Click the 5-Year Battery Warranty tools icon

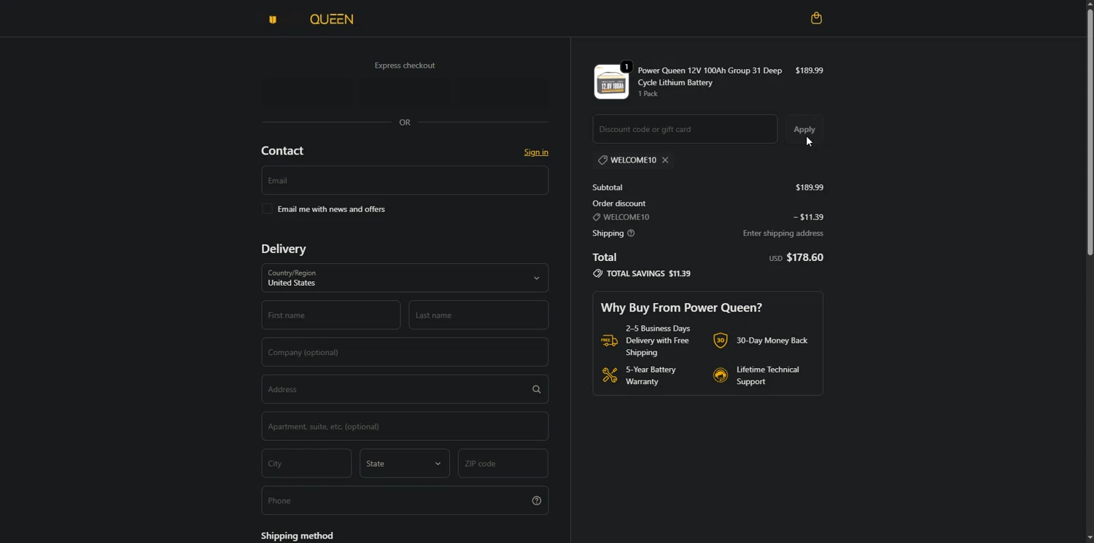609,375
